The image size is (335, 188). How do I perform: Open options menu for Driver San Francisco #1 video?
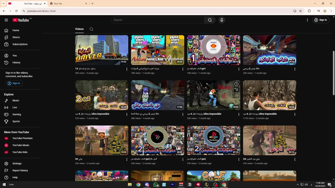(x=127, y=69)
